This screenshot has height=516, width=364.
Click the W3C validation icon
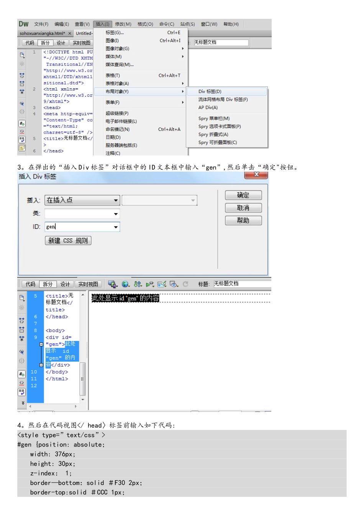pyautogui.click(x=150, y=284)
